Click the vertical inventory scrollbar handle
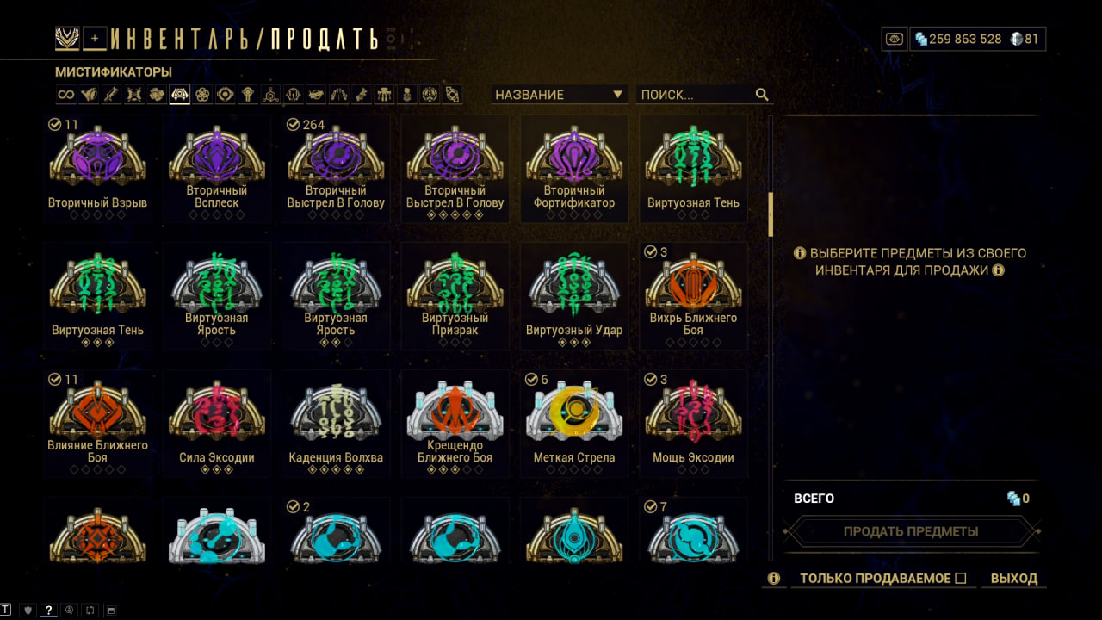This screenshot has width=1102, height=620. point(771,214)
